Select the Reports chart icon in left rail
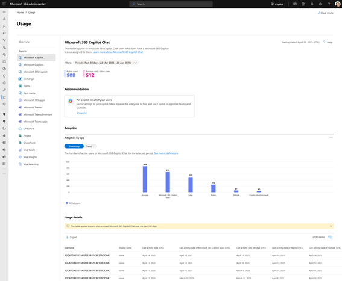The image size is (342, 281). pos(4,97)
